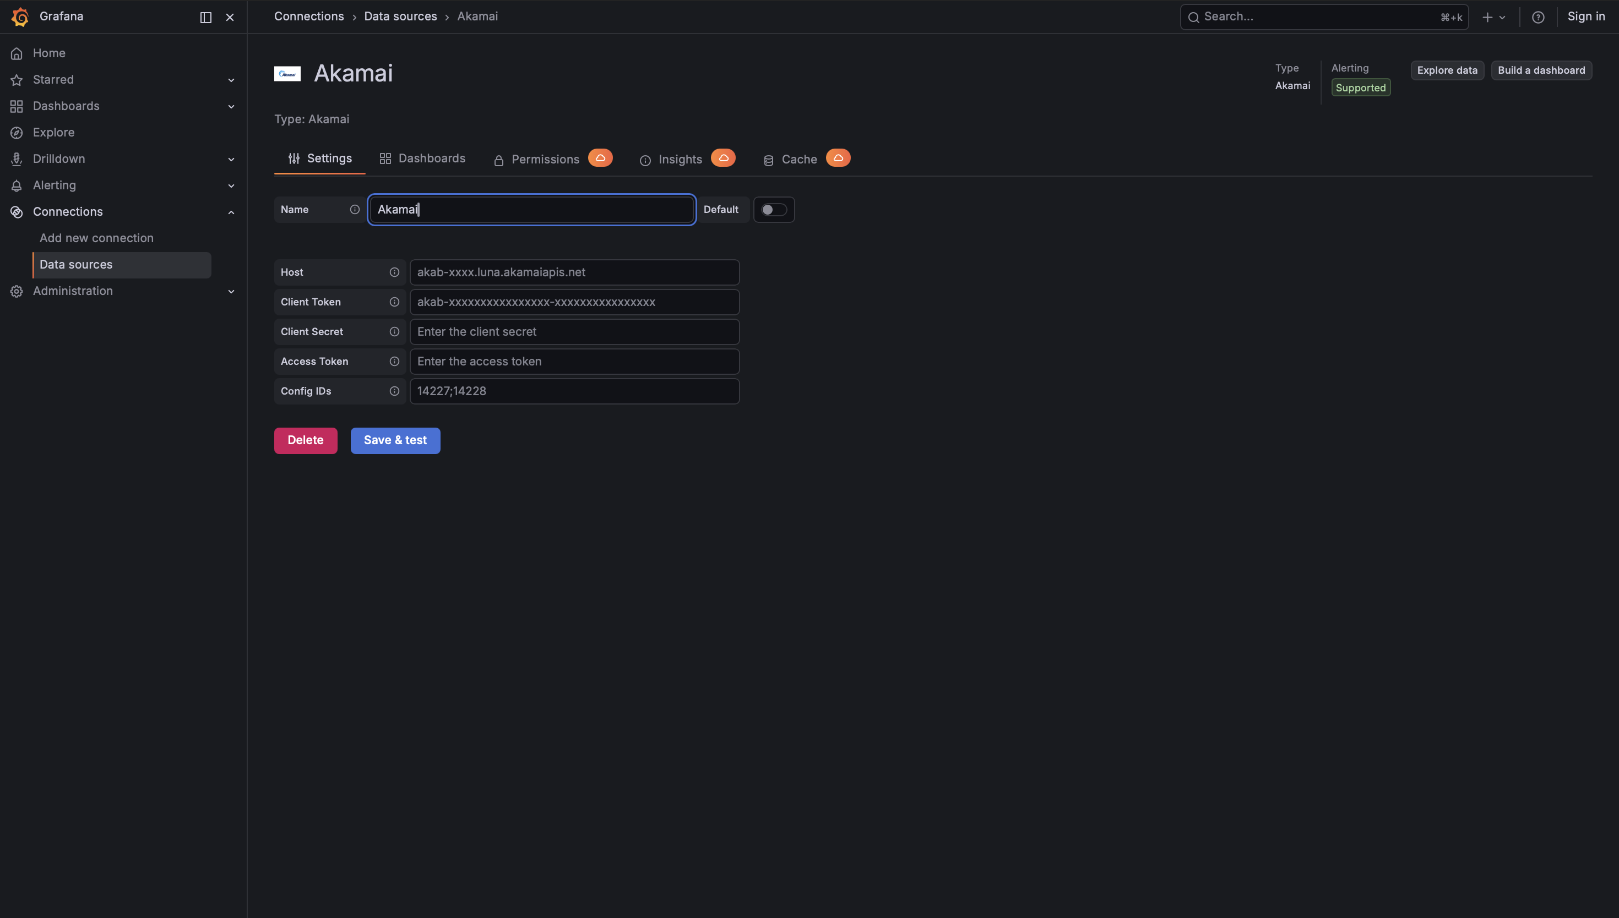This screenshot has height=918, width=1619.
Task: Click the Client Token info icon
Action: pyautogui.click(x=394, y=302)
